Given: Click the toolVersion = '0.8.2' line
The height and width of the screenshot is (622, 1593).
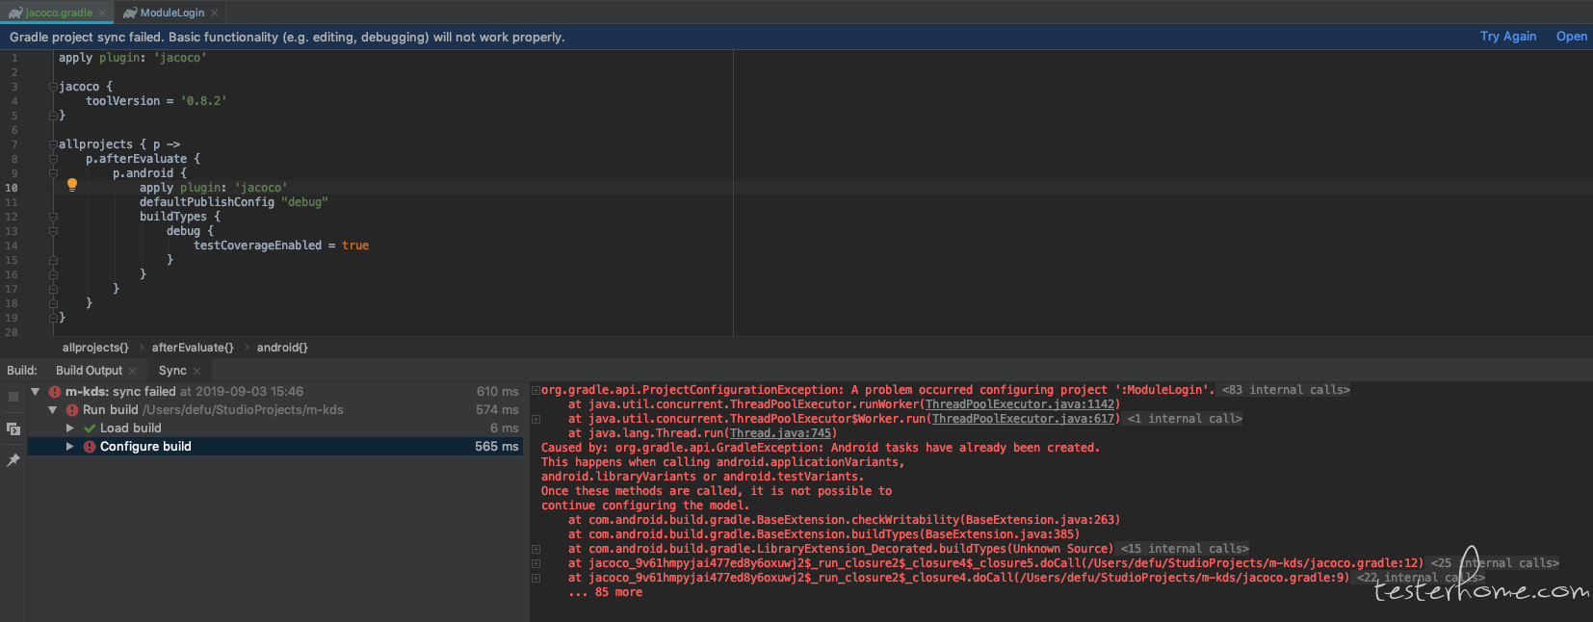Looking at the screenshot, I should coord(156,101).
